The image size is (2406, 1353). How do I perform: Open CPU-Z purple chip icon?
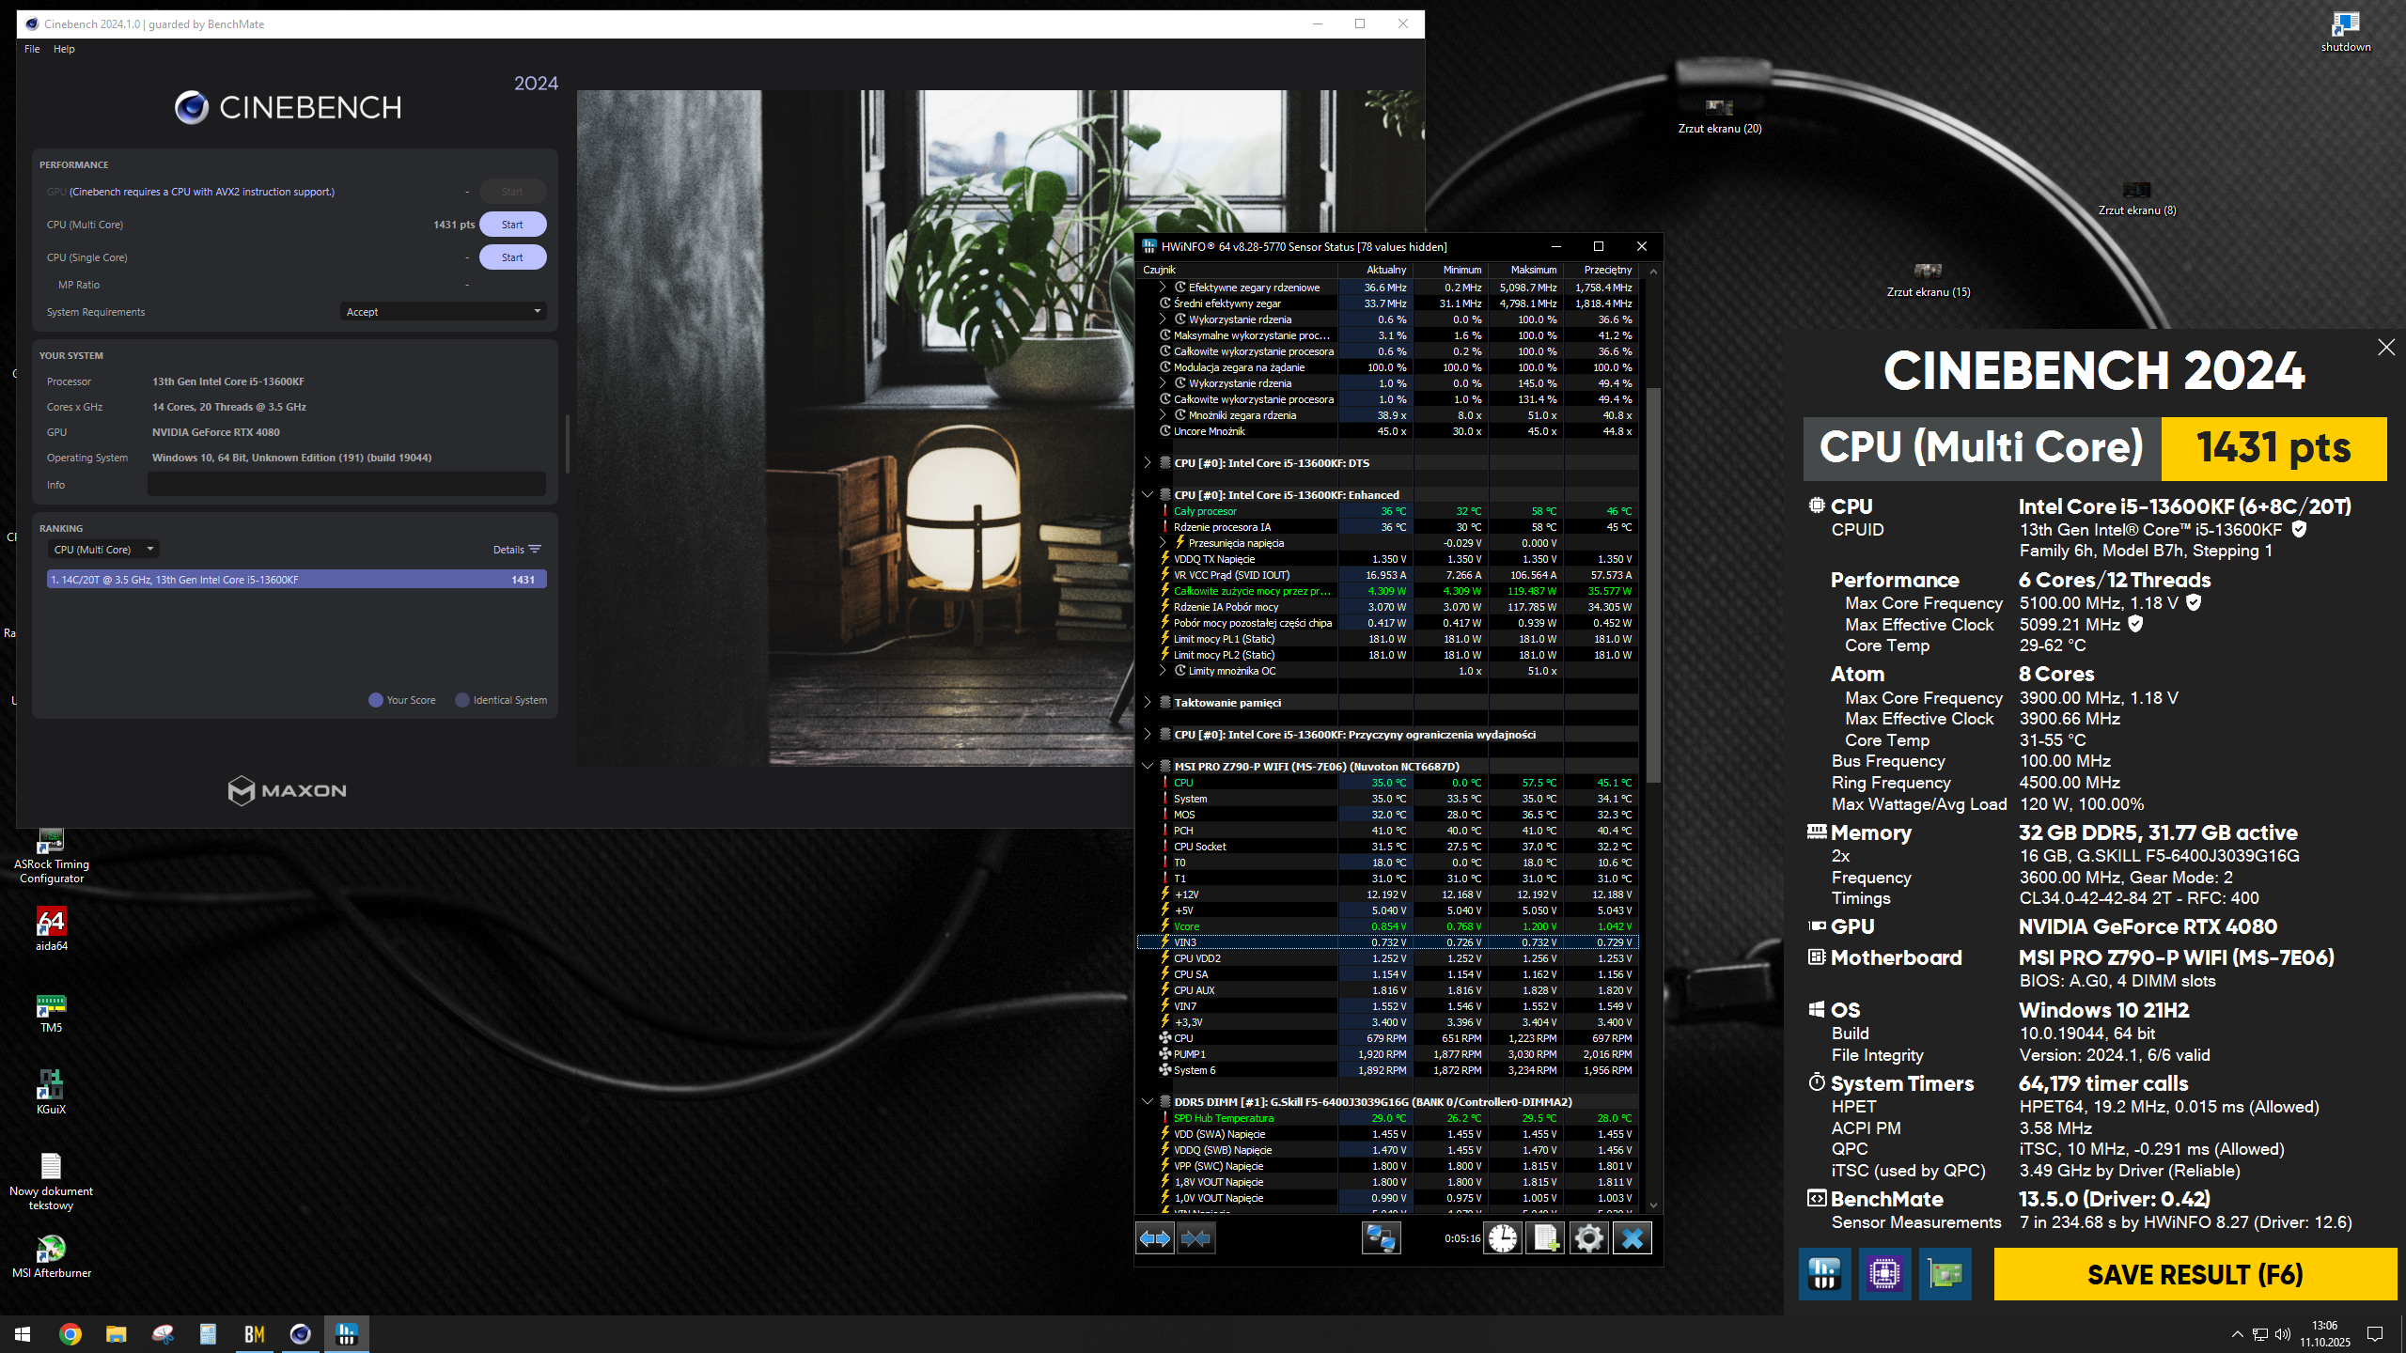point(1884,1274)
